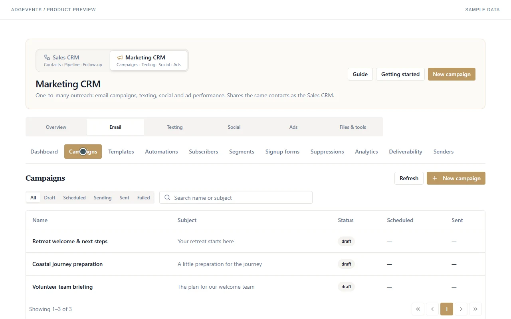Click the Scheduled column header
Screen dimensions: 511x319
click(x=400, y=220)
